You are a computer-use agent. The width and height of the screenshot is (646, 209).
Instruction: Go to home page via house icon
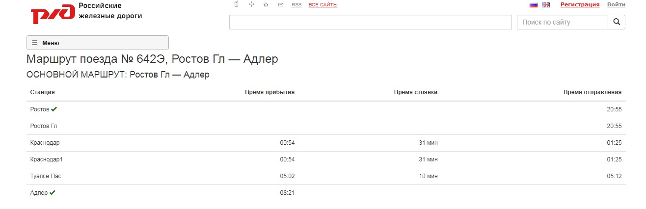click(266, 5)
